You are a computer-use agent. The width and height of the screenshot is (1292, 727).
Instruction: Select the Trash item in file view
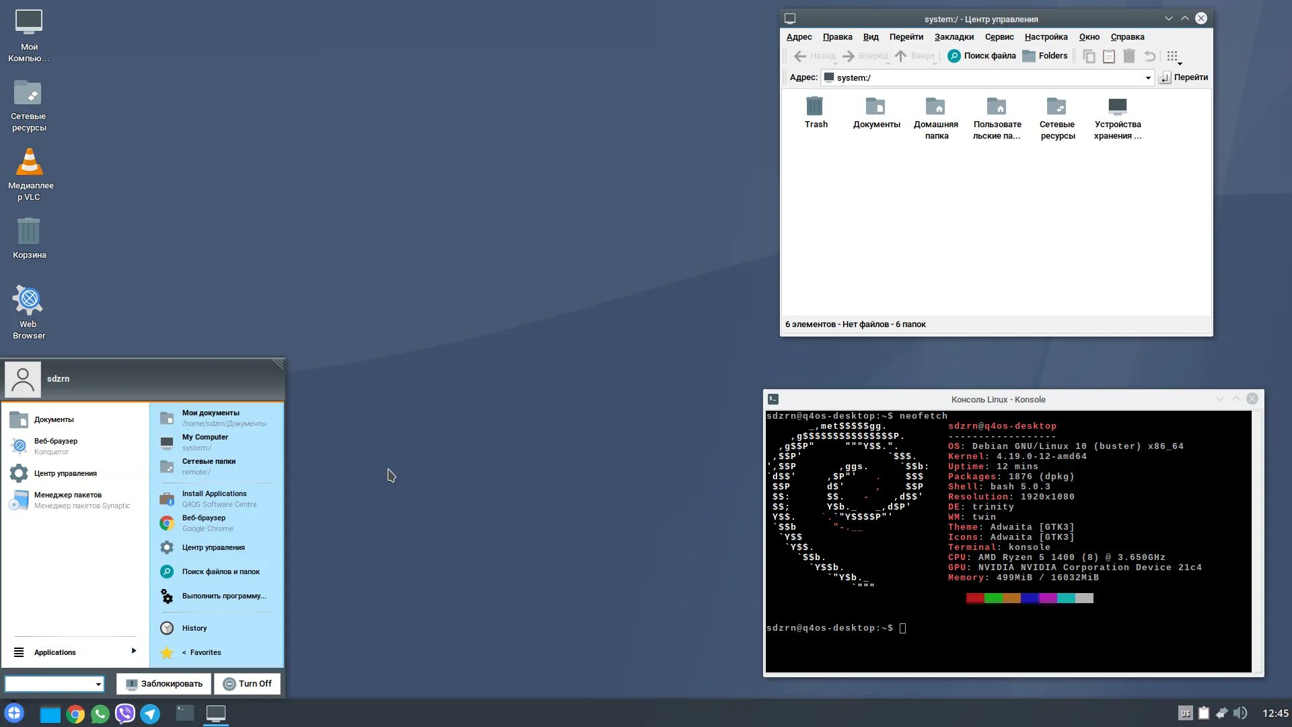(816, 112)
